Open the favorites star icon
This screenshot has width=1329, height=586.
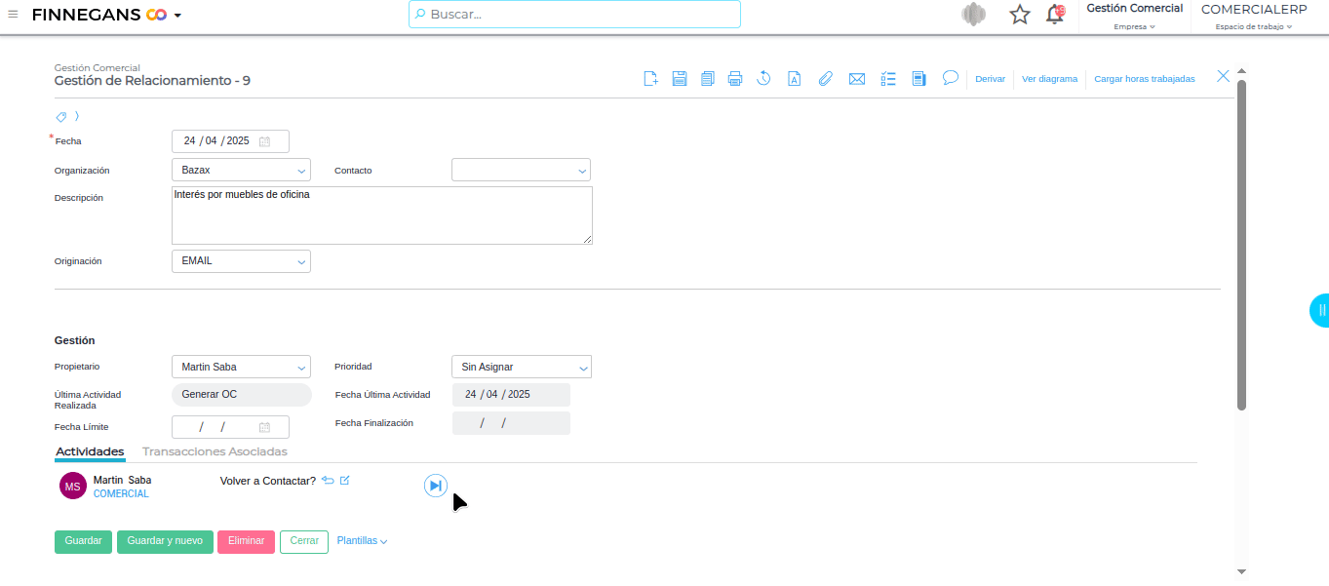pyautogui.click(x=1020, y=15)
